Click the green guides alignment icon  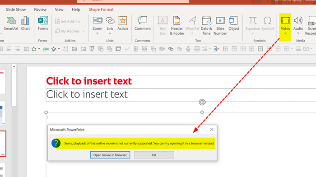pos(46,49)
